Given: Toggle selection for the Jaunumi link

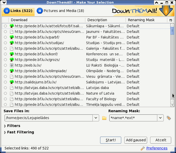Looking at the screenshot, I should point(5,32).
